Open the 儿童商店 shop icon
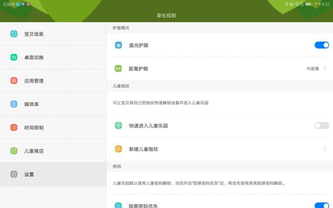Image resolution: width=333 pixels, height=208 pixels. [14, 151]
